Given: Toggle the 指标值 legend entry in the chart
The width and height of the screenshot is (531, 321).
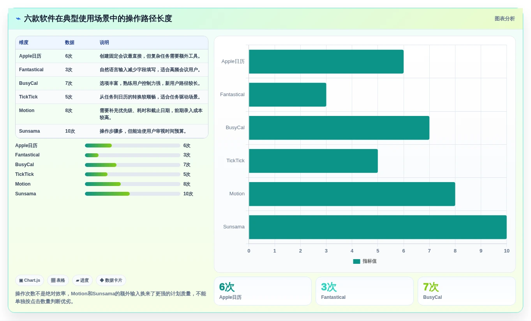Looking at the screenshot, I should point(365,261).
